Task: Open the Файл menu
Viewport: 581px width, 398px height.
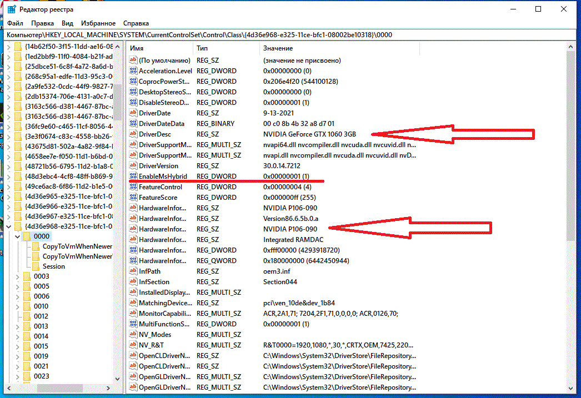Action: click(15, 23)
